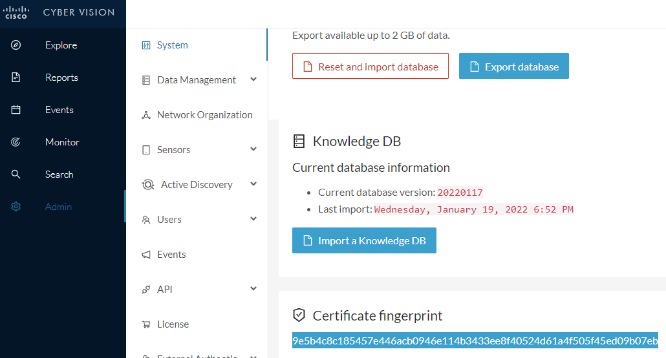Expand the Data Management submenu chevron

tap(253, 79)
